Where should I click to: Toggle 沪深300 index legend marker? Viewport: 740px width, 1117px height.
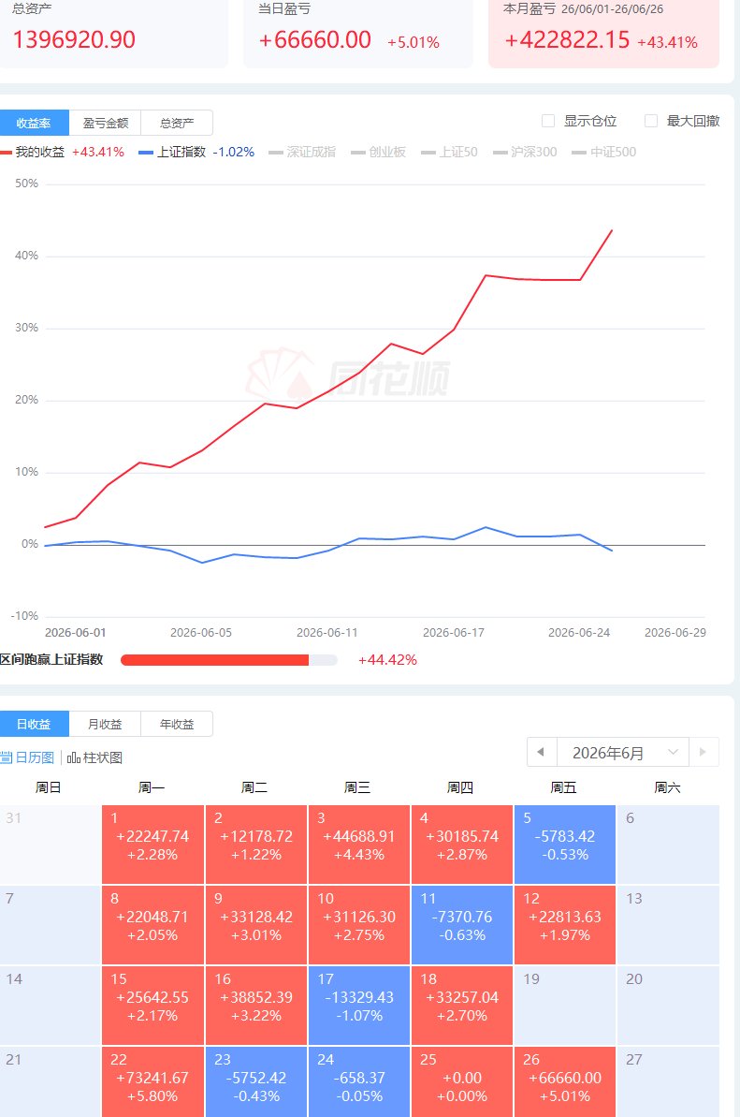click(501, 153)
